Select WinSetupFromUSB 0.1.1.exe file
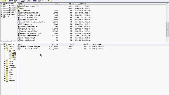The height and width of the screenshot is (95, 169). [30, 33]
